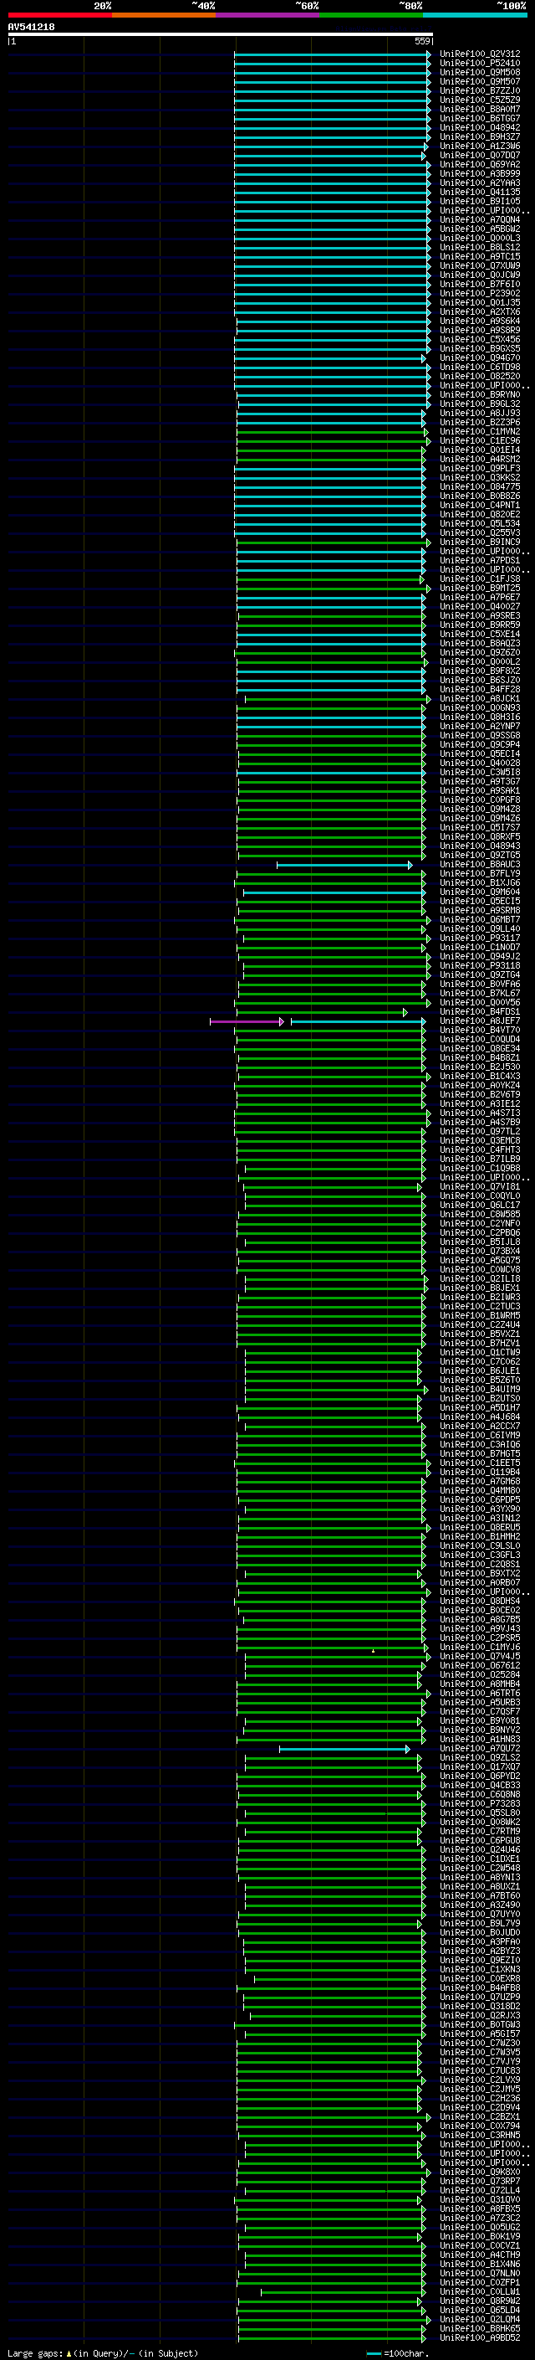Open hit UniRef100_B7ZZJ0
This screenshot has height=2360, width=535.
pos(480,90)
